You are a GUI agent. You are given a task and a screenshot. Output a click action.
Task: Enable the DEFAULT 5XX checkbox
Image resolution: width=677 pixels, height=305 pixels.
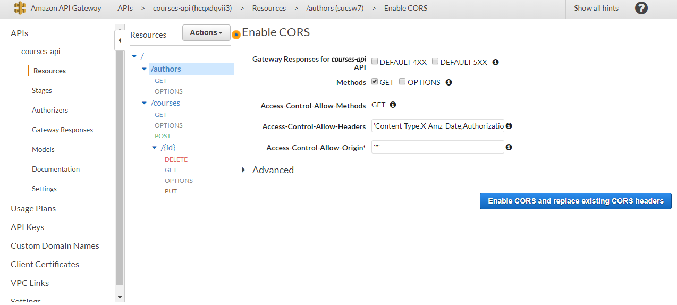[x=435, y=62]
